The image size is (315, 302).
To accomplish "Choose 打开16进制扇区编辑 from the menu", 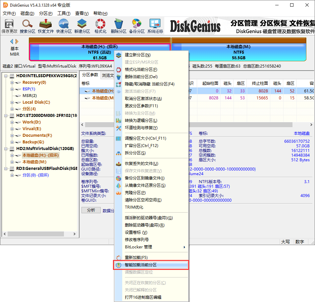I will tap(151, 297).
